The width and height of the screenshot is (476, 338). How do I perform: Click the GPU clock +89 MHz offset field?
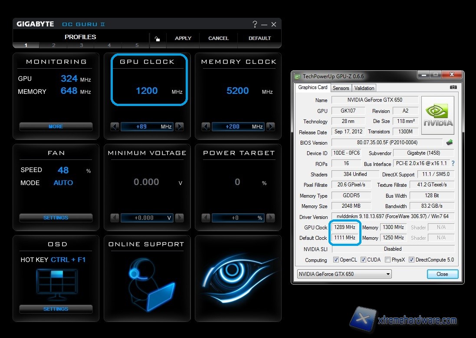pos(147,126)
